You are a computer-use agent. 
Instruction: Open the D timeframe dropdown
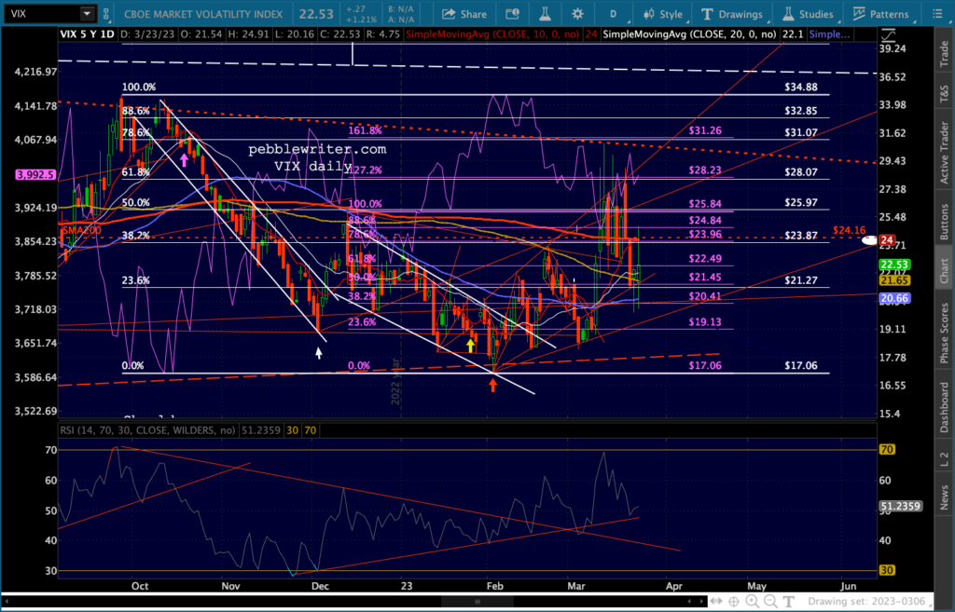click(613, 14)
